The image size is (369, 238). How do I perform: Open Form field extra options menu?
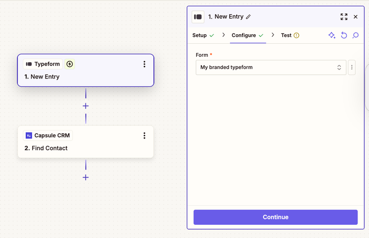coord(352,67)
